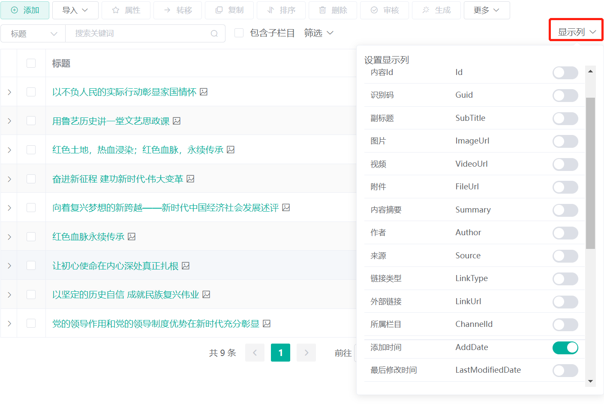Click the magnifier search icon in keyword field

click(214, 33)
